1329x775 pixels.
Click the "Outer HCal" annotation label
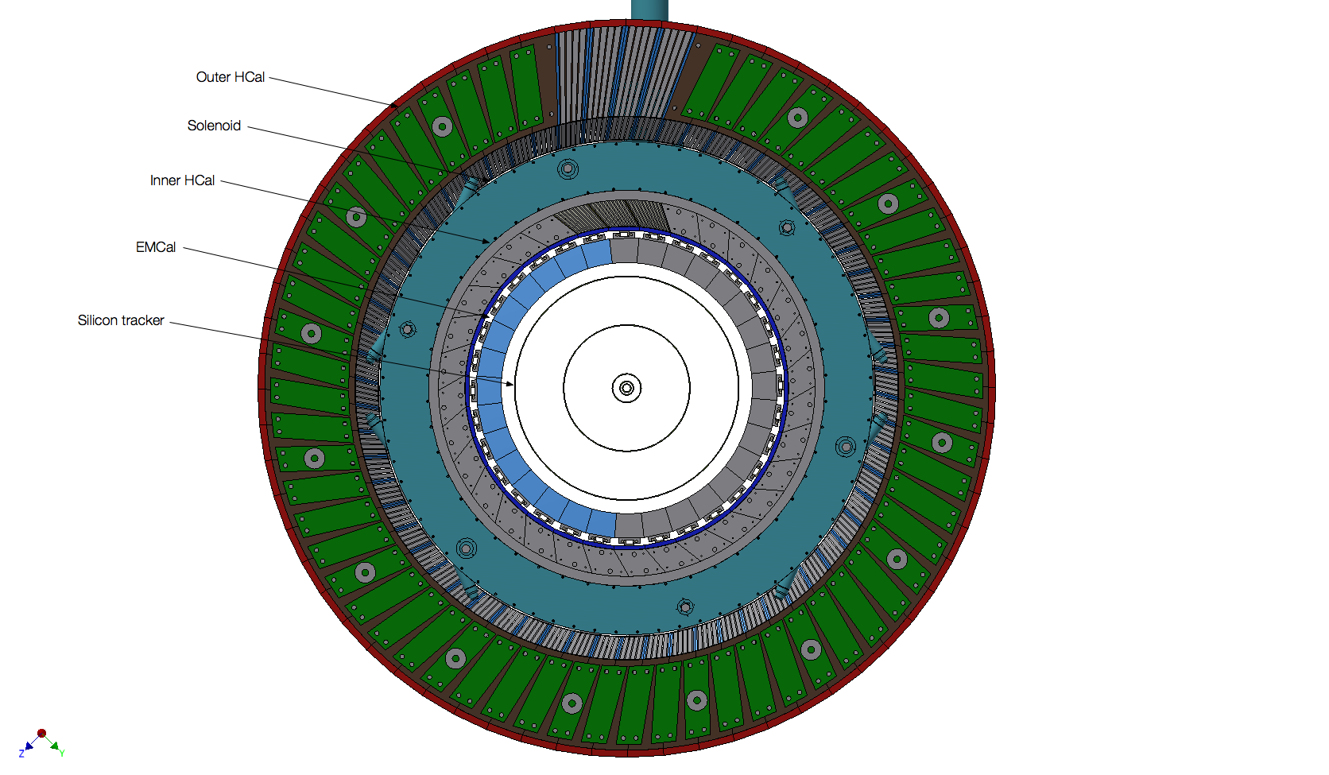point(231,77)
